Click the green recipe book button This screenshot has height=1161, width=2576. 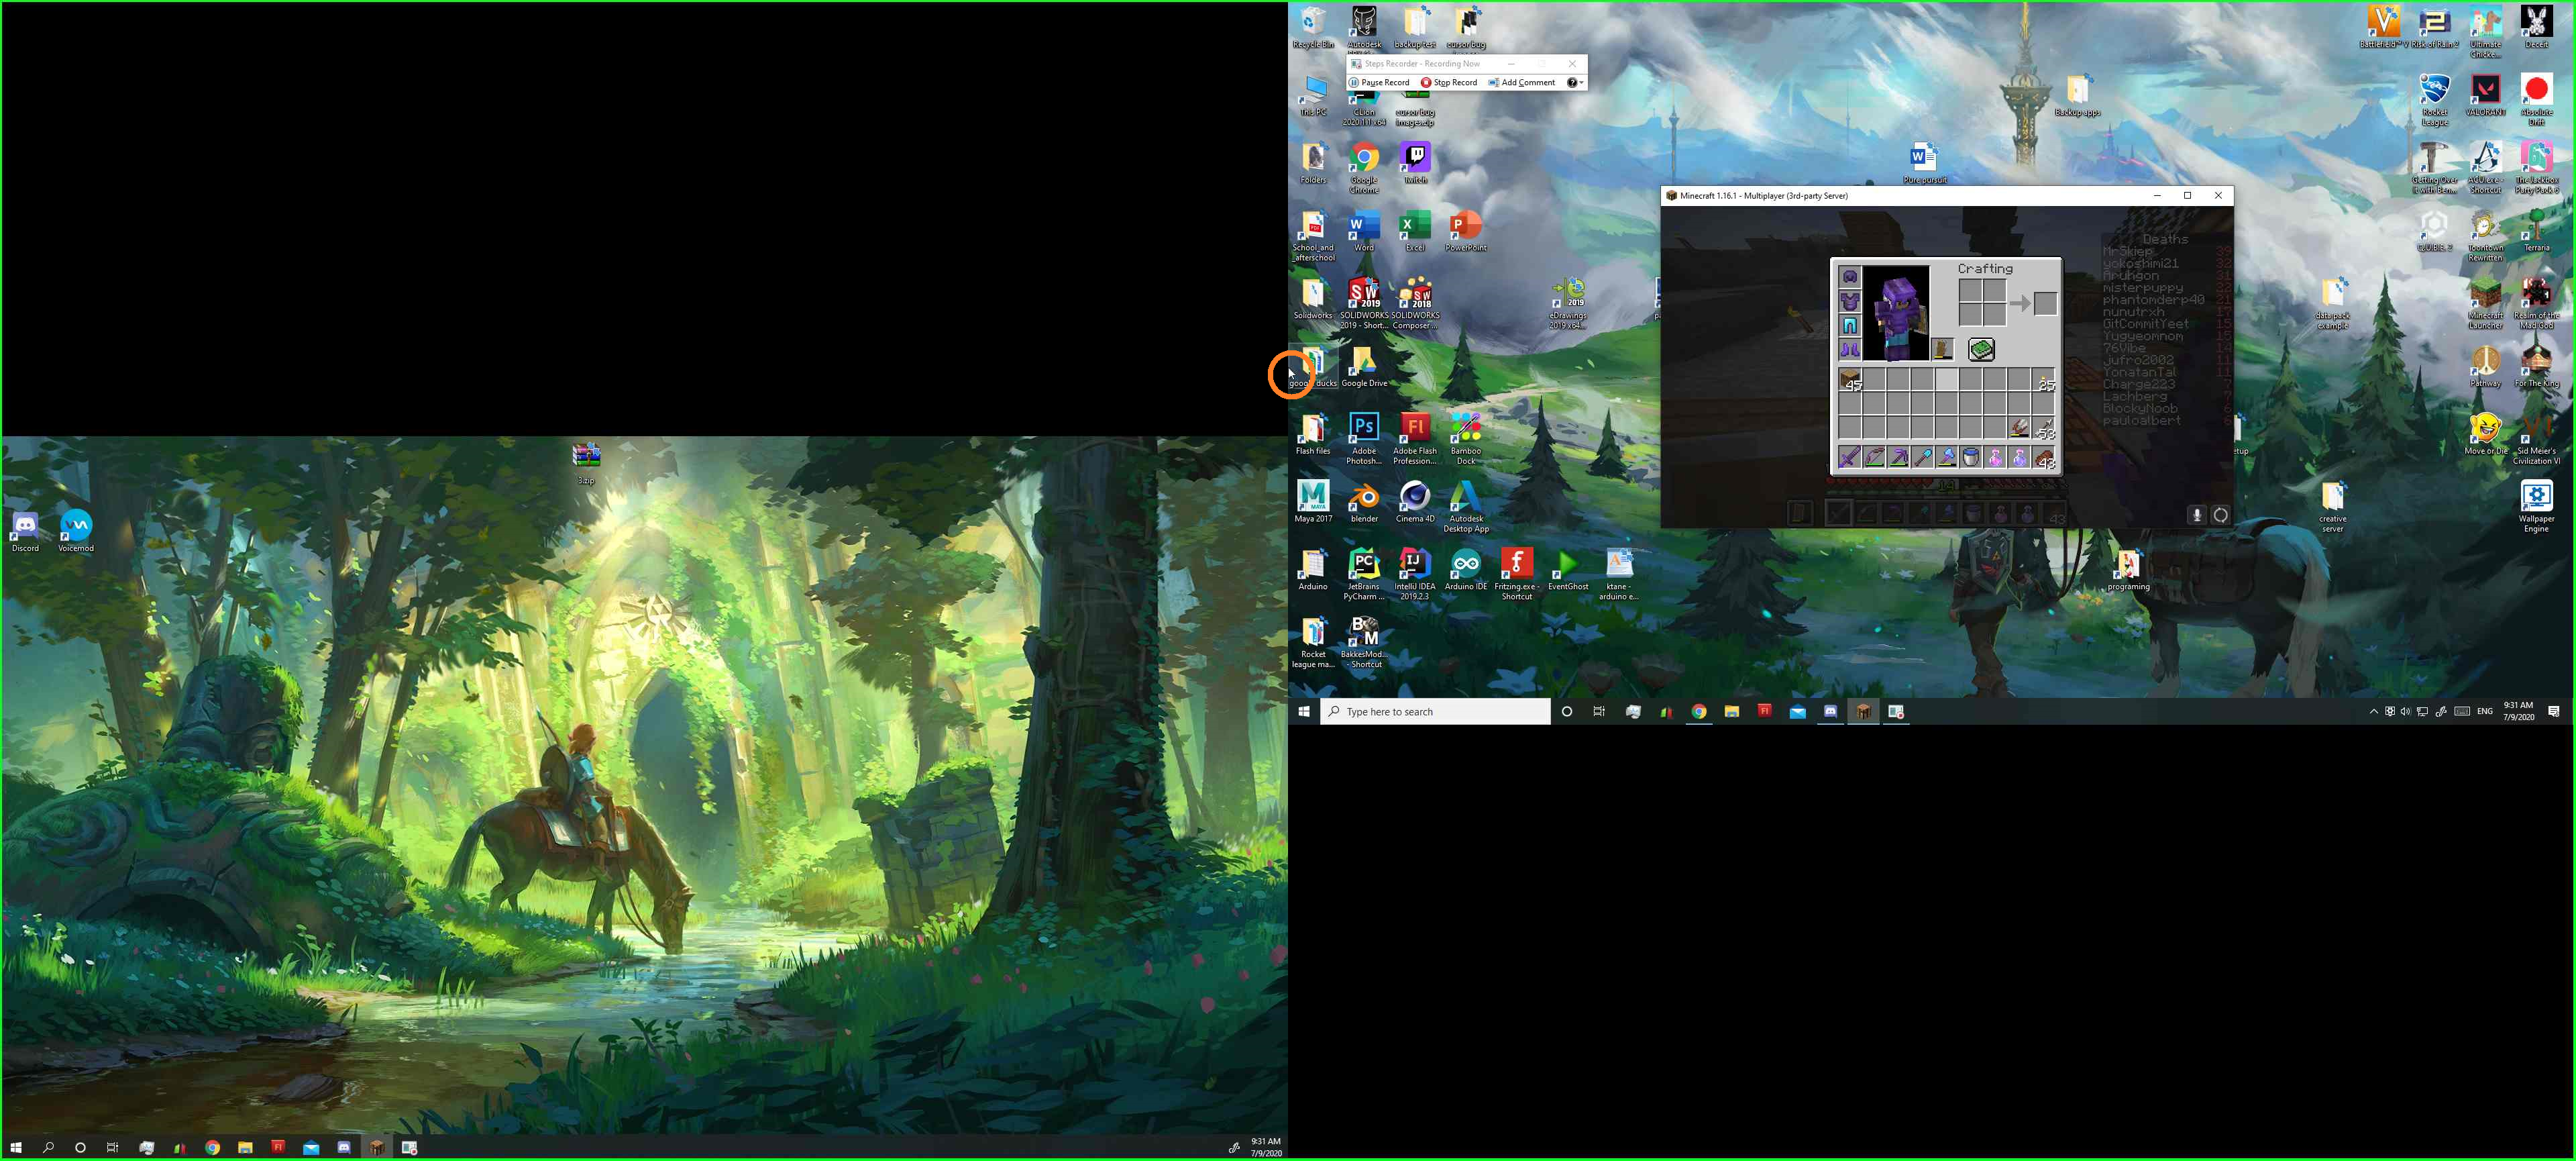[x=1981, y=349]
